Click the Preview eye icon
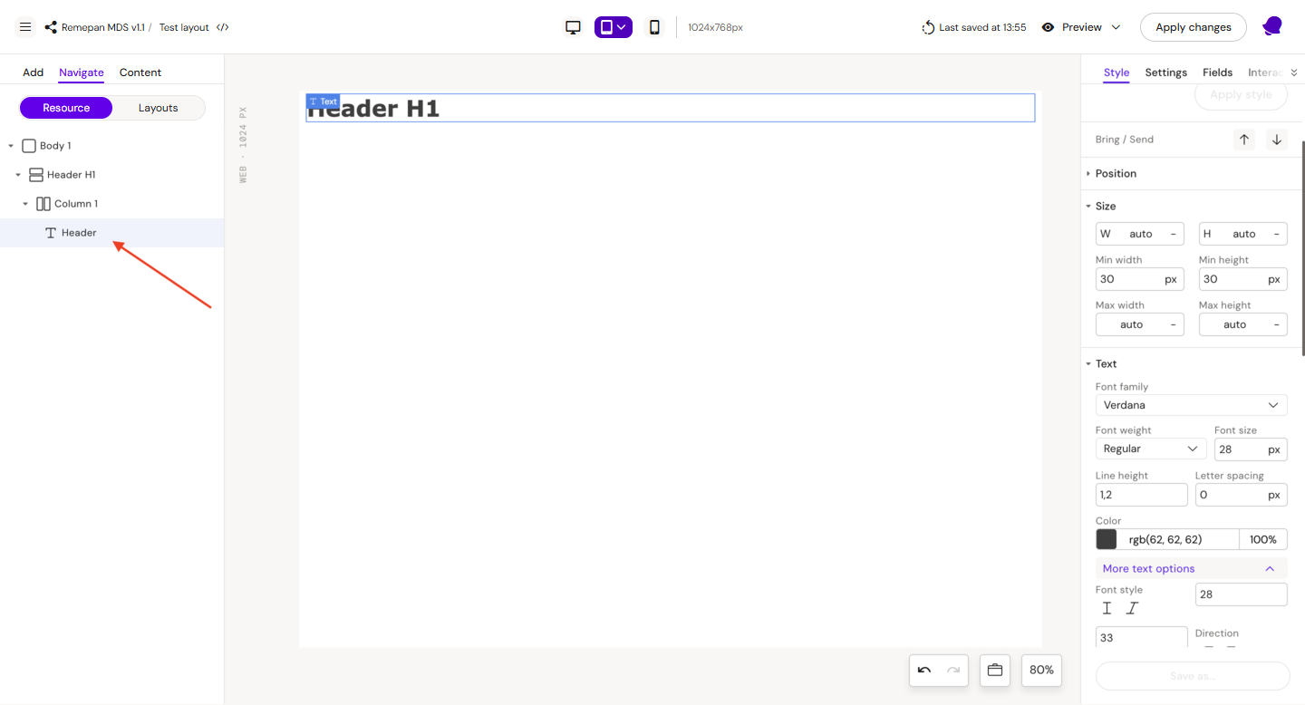Screen dimensions: 1305x705 click(1048, 27)
